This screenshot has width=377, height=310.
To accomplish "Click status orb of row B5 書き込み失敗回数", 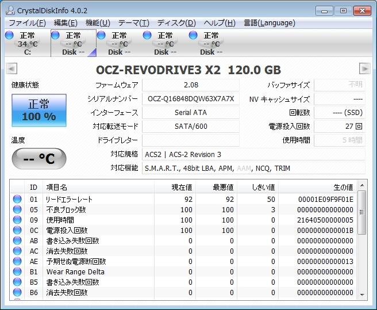I will 17,282.
